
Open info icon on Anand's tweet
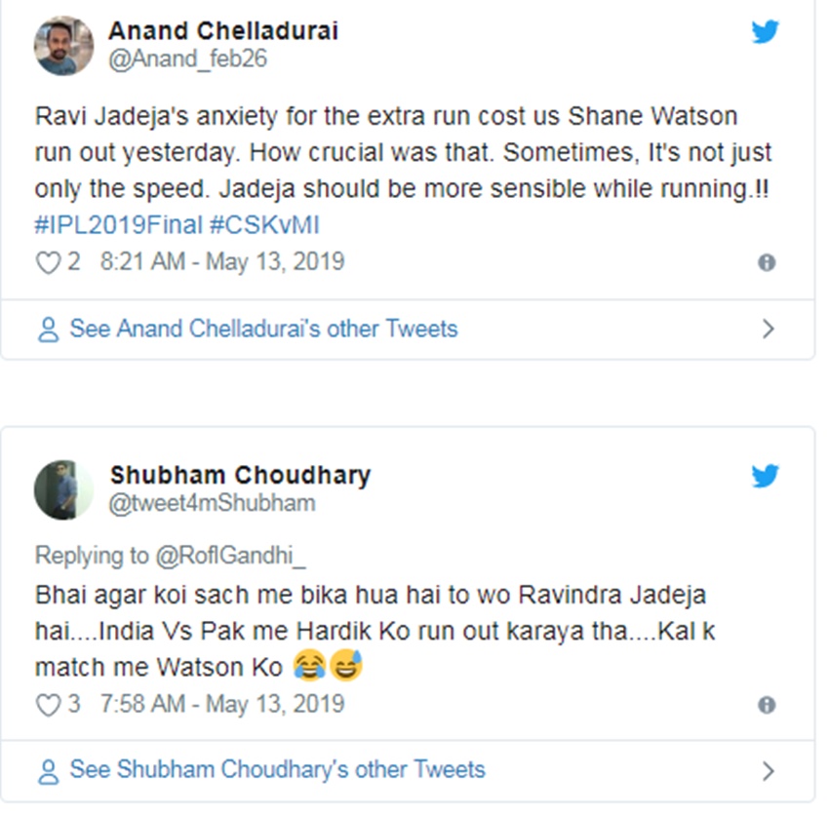(768, 262)
